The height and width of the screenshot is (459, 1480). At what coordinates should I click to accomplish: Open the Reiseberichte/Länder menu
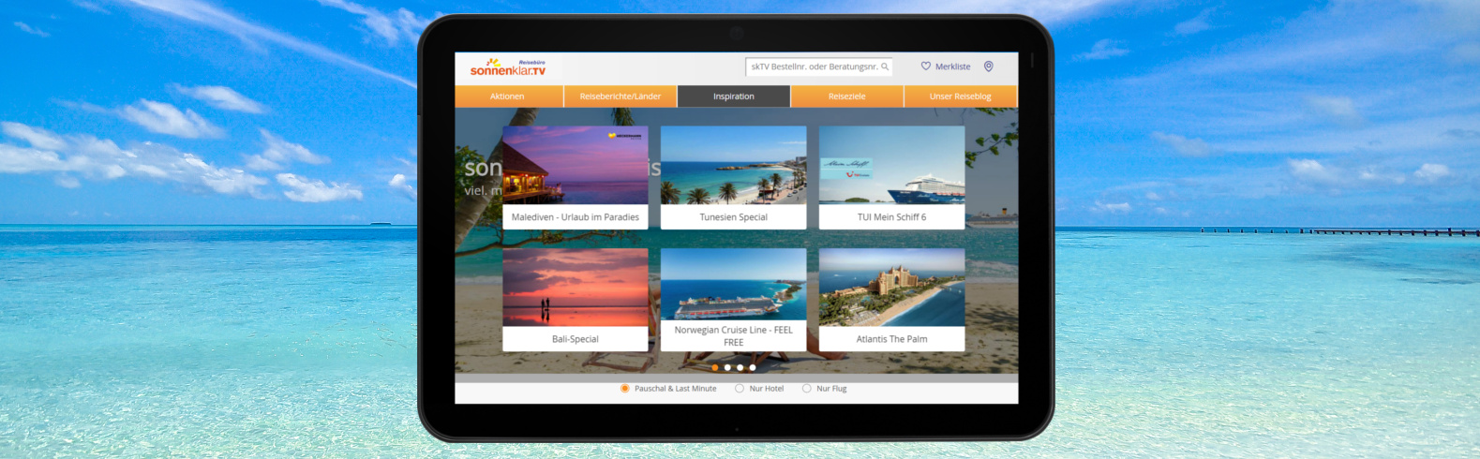620,96
